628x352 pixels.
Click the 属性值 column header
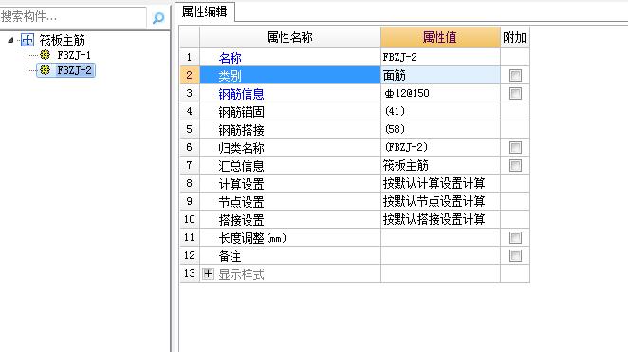[x=440, y=37]
